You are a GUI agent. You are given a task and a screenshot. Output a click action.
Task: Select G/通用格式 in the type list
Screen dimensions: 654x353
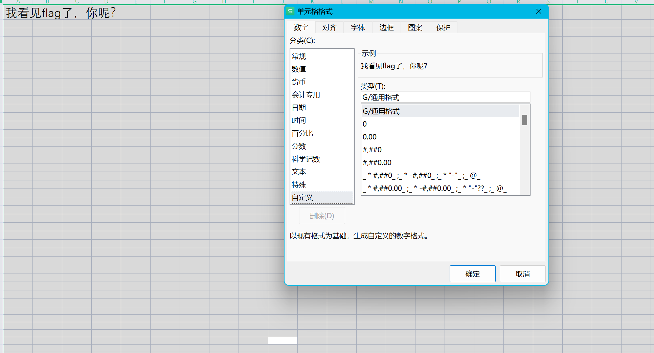click(x=440, y=111)
